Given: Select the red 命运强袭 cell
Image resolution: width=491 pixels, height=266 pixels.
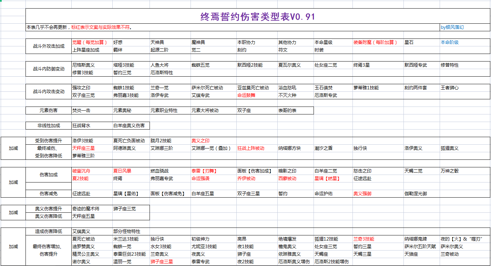Looking at the screenshot, I should tap(214, 178).
